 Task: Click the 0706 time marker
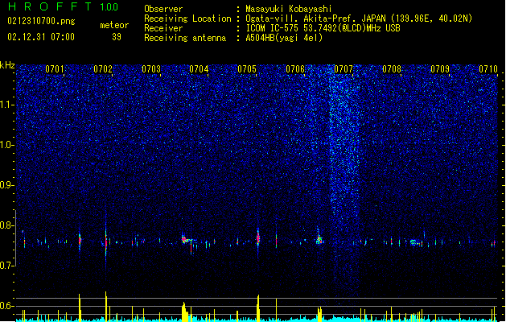[x=295, y=69]
